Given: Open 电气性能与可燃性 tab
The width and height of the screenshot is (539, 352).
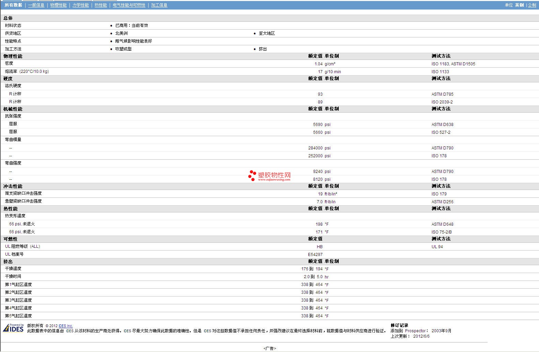Looking at the screenshot, I should pyautogui.click(x=129, y=5).
